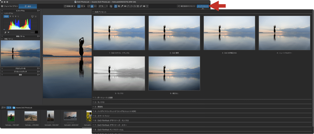Select the RGB channel in histogram
The image size is (314, 134).
tap(6, 16)
